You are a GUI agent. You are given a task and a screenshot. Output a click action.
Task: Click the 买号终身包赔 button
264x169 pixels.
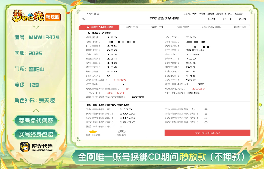point(36,134)
